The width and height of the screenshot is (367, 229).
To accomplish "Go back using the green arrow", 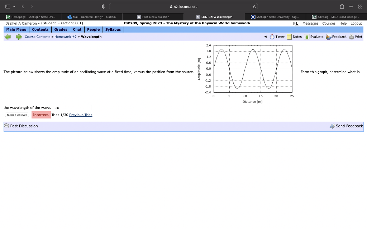I will click(8, 36).
